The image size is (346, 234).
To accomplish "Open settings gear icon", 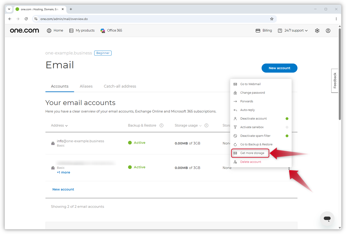I will [317, 31].
